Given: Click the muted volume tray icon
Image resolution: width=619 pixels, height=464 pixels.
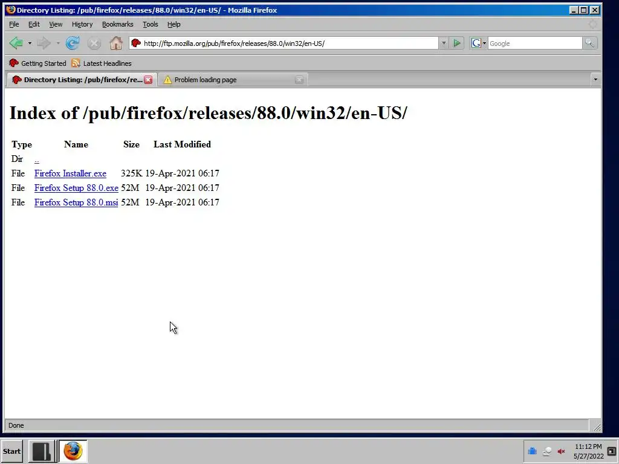Looking at the screenshot, I should [x=561, y=451].
